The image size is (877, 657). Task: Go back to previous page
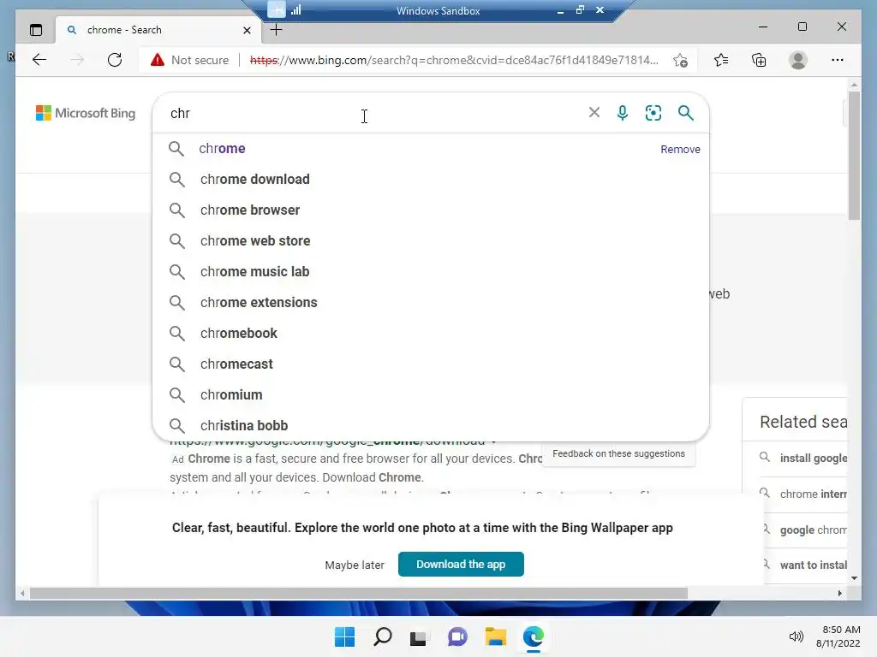[39, 60]
